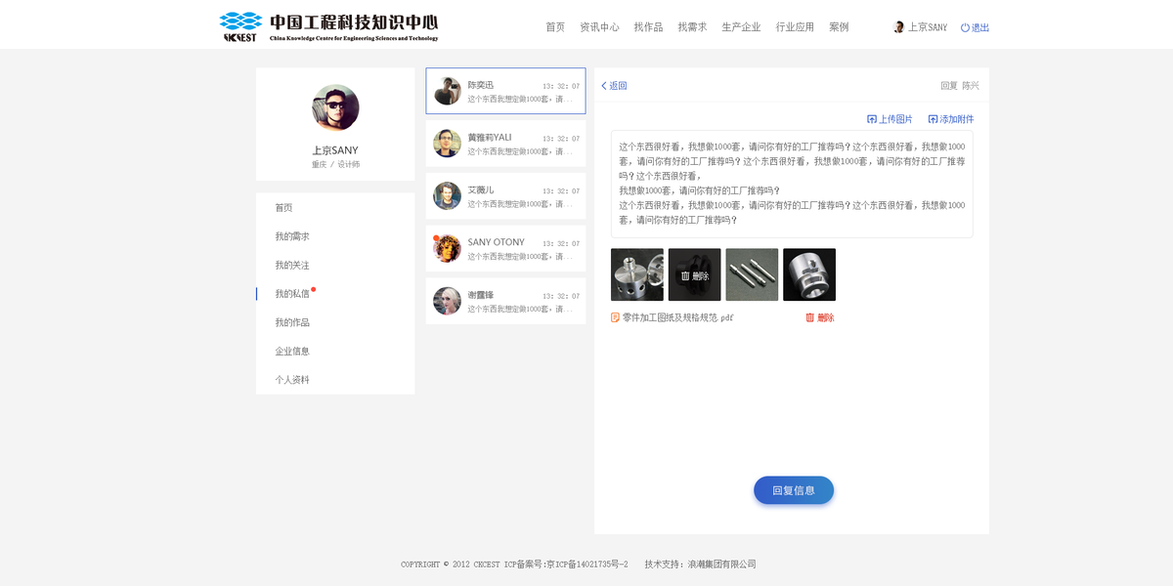Click the 回复信息 reply button
Viewport: 1173px width, 586px height.
(794, 490)
